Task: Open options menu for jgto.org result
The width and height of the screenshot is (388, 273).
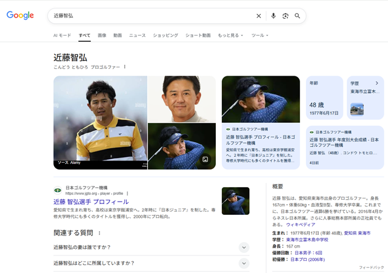Action: point(127,194)
